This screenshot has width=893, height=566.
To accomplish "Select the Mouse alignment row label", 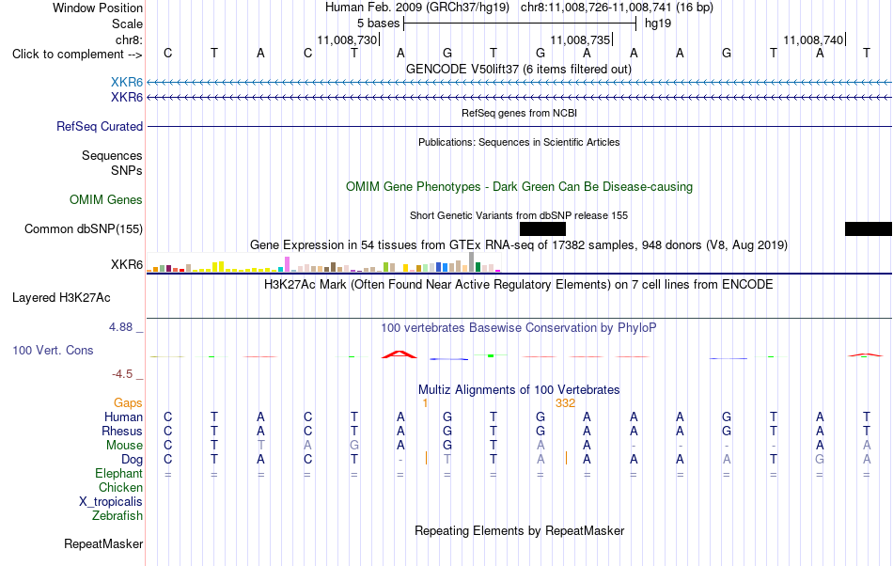I will (124, 446).
